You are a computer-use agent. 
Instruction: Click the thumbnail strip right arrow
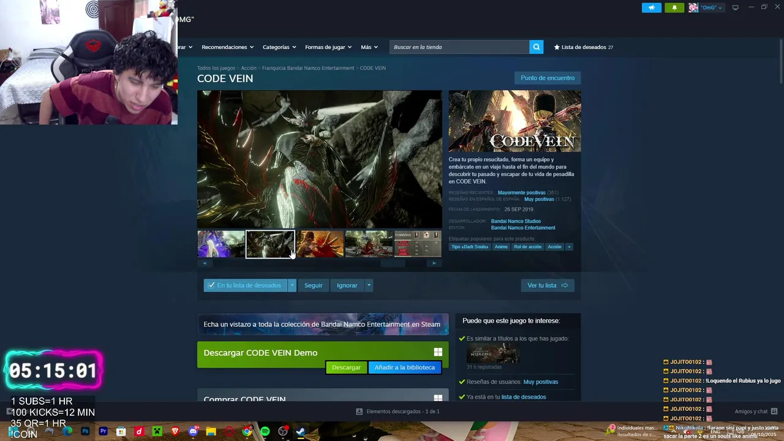coord(434,263)
